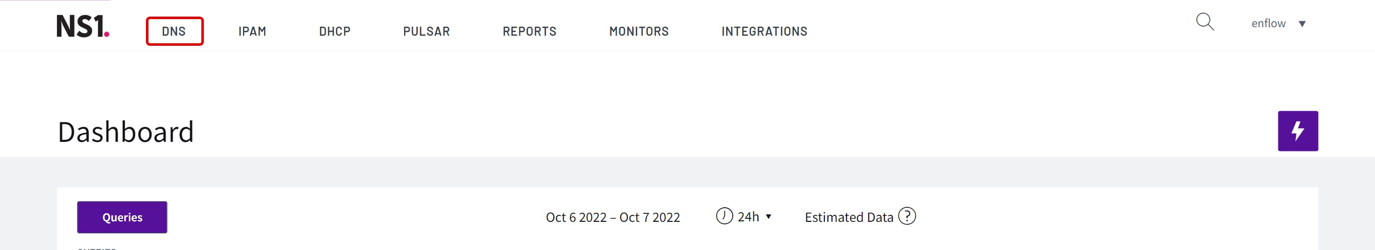The height and width of the screenshot is (250, 1375).
Task: Click the Oct 6 2022 – Oct 7 2022 date range
Action: (x=612, y=217)
